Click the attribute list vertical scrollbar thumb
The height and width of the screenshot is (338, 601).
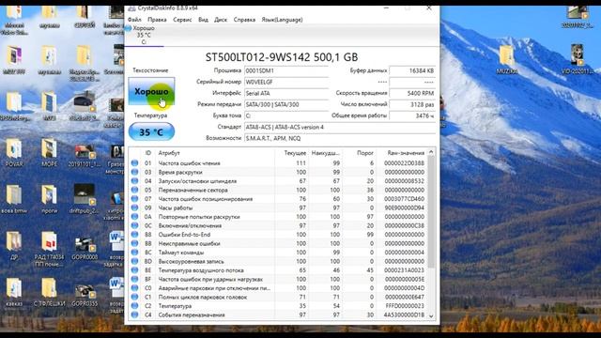(431, 212)
